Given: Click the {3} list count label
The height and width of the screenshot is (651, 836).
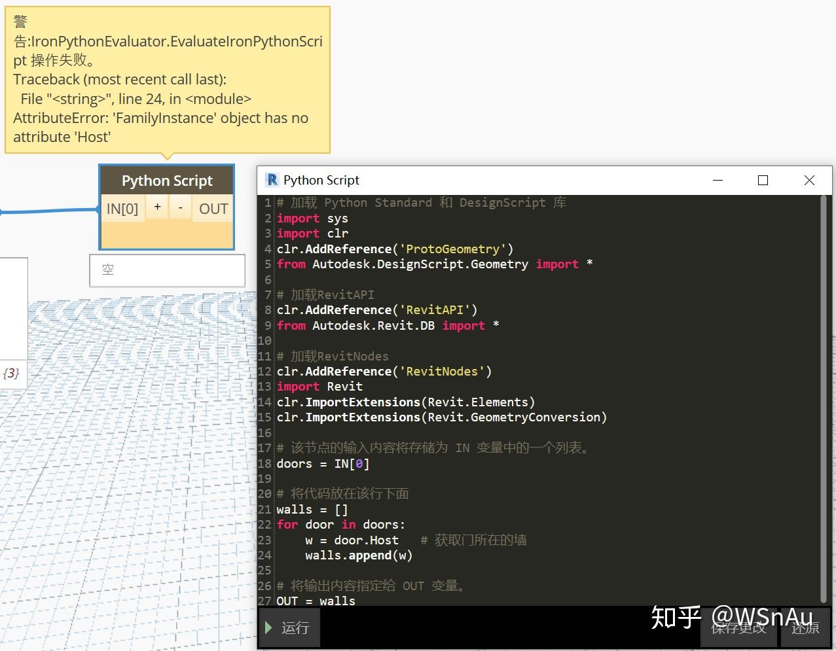Looking at the screenshot, I should click(11, 373).
